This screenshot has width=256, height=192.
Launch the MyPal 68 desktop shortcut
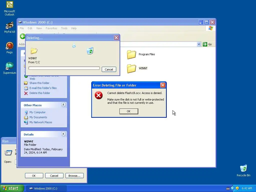9,27
